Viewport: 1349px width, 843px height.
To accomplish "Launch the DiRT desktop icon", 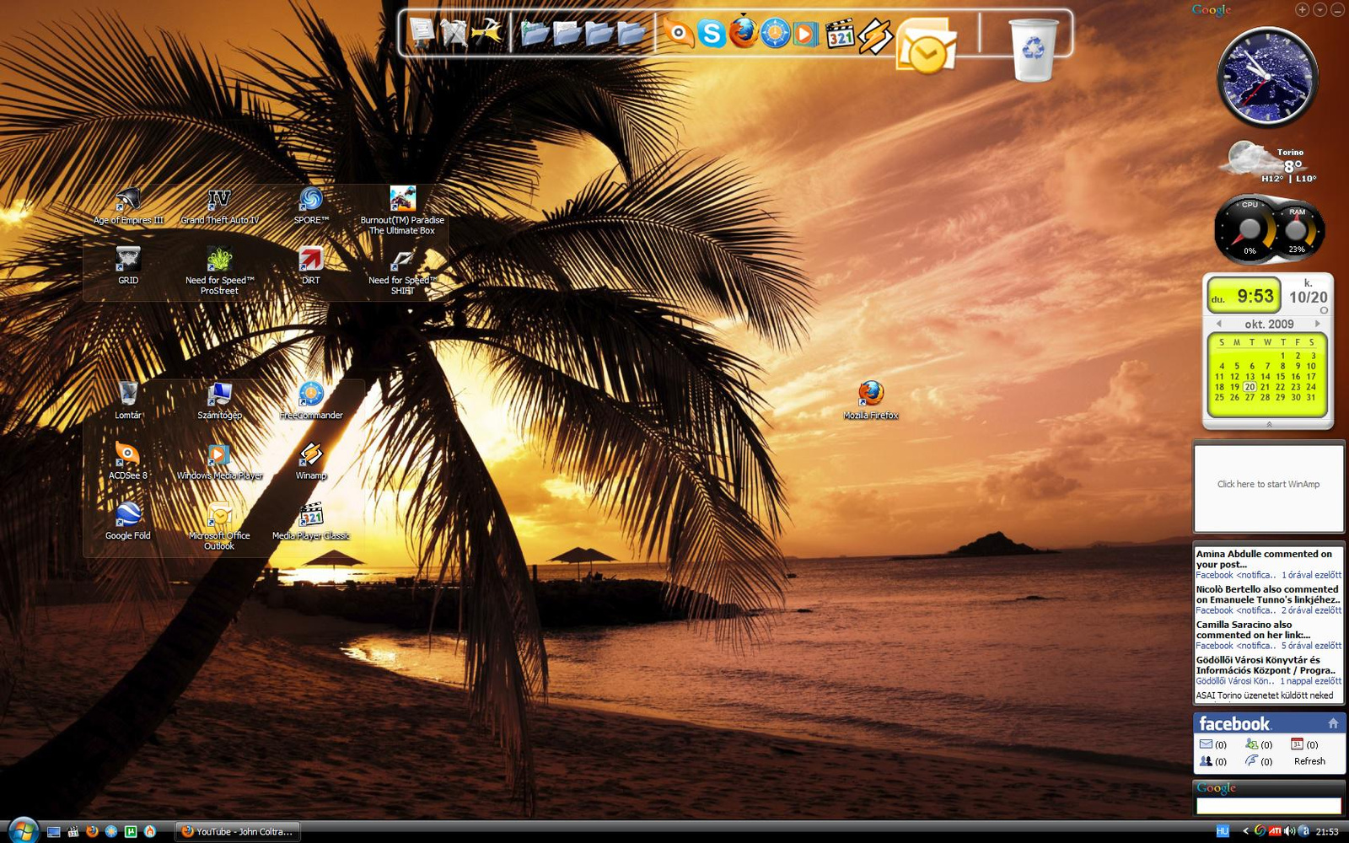I will tap(311, 266).
